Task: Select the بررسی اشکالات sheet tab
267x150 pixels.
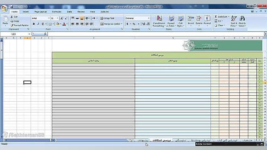Action: (162, 140)
